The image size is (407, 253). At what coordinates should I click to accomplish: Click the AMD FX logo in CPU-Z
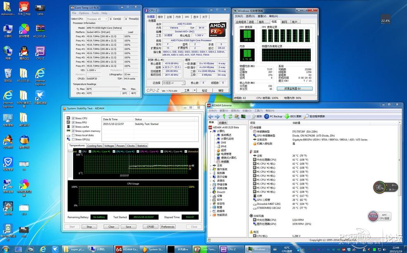click(217, 29)
